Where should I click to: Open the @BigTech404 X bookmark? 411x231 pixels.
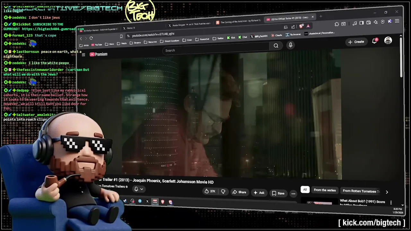coord(259,36)
